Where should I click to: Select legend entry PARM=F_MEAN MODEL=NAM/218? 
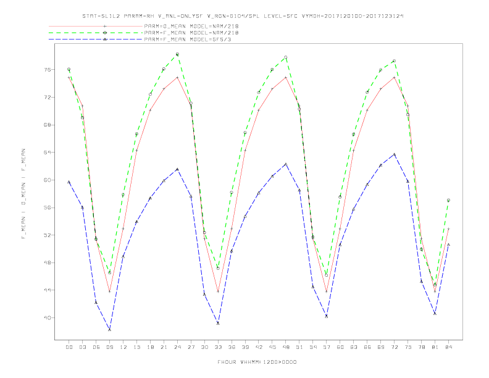191,33
